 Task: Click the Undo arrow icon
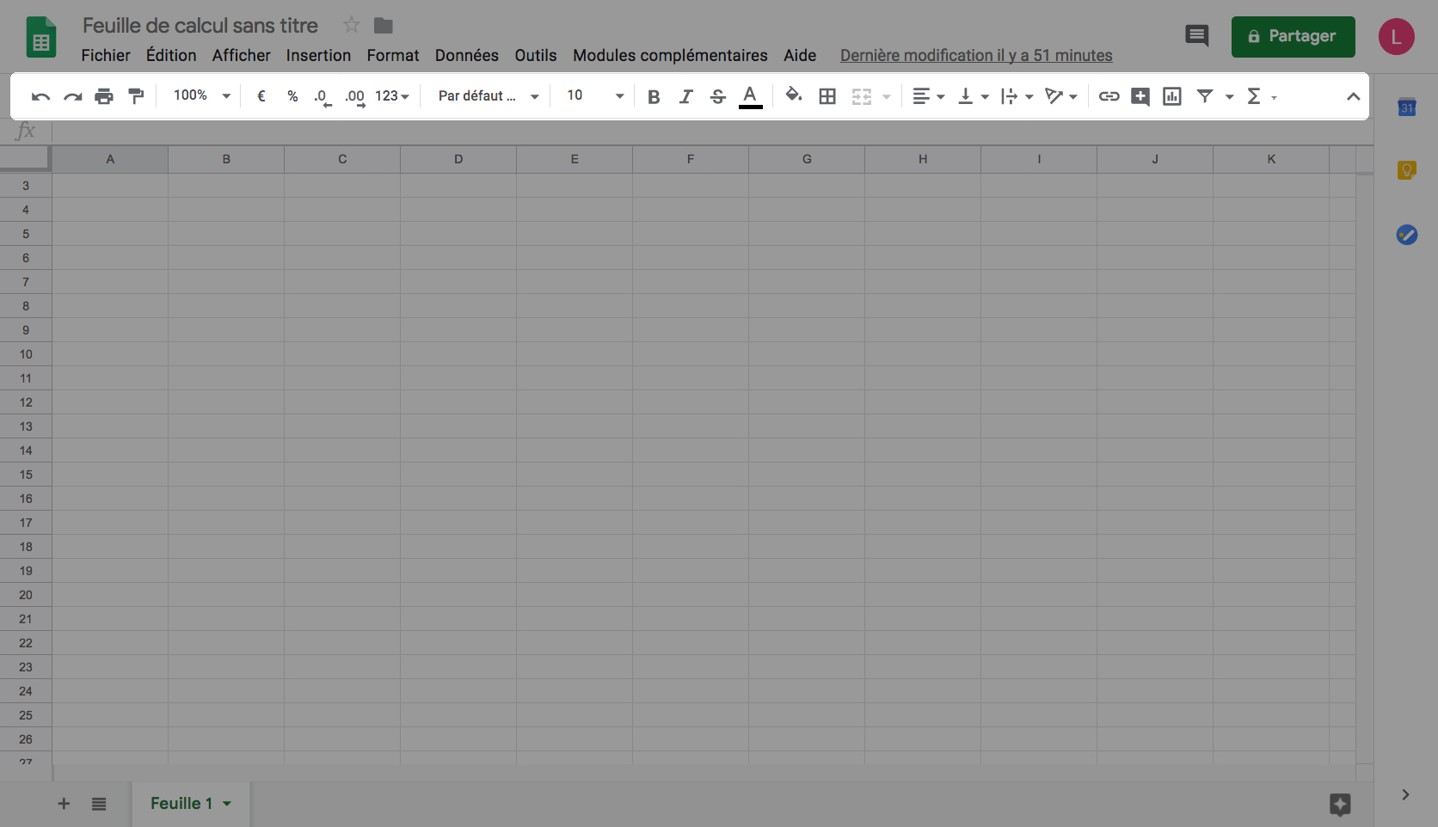40,96
